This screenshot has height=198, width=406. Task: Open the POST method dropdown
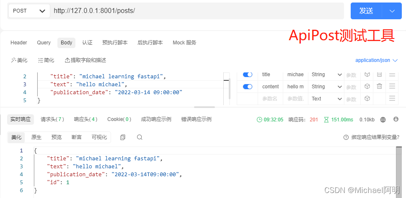pos(29,11)
